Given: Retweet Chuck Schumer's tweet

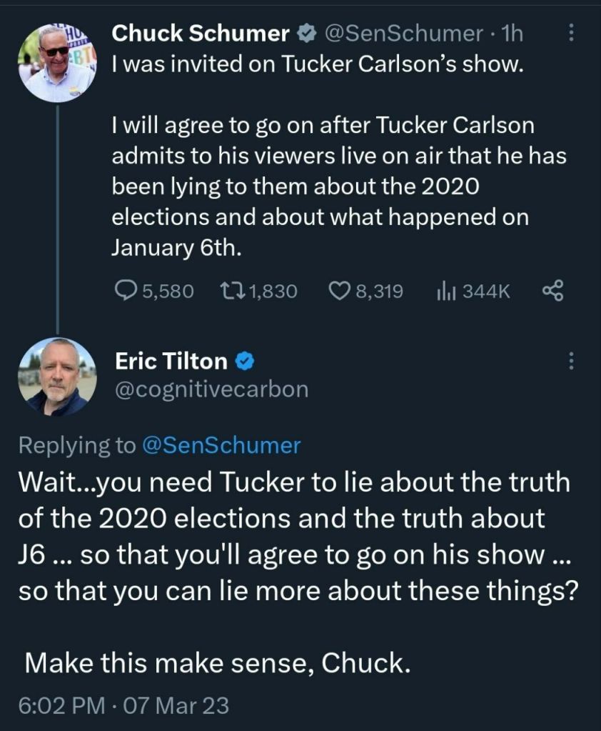Looking at the screenshot, I should [232, 291].
